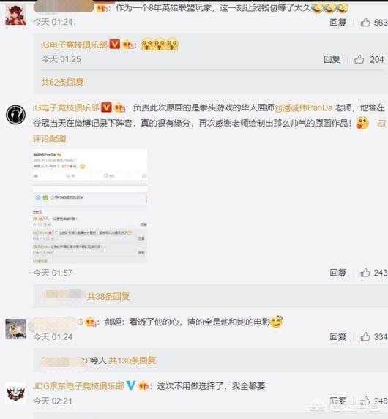Open the iG club logo avatar
This screenshot has height=419, width=388.
(x=16, y=115)
